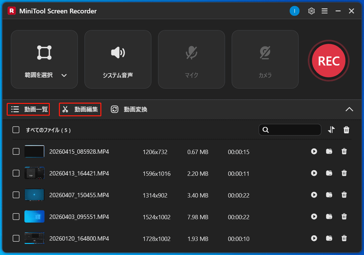Screen dimensions: 364x255
Task: Click duration 00:00:10
Action: pos(239,239)
